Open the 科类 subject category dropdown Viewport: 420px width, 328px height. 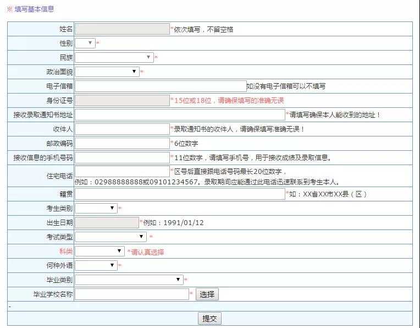[100, 252]
